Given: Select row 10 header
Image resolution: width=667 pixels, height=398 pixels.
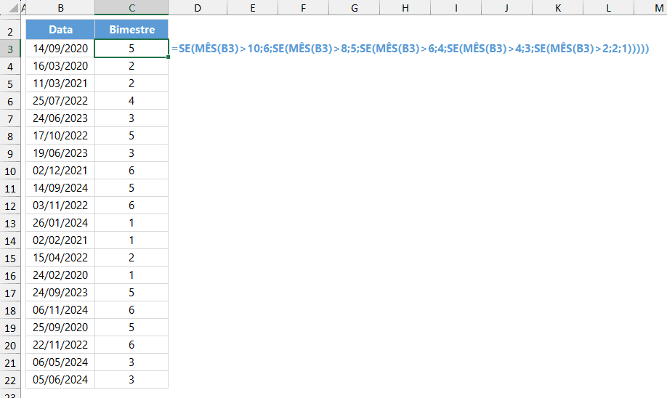Looking at the screenshot, I should [10, 171].
